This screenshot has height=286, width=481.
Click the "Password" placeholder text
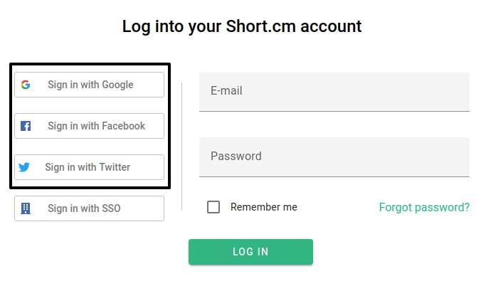pyautogui.click(x=236, y=157)
